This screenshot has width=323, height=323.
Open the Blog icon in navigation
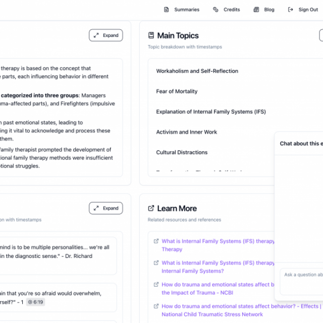(x=256, y=10)
